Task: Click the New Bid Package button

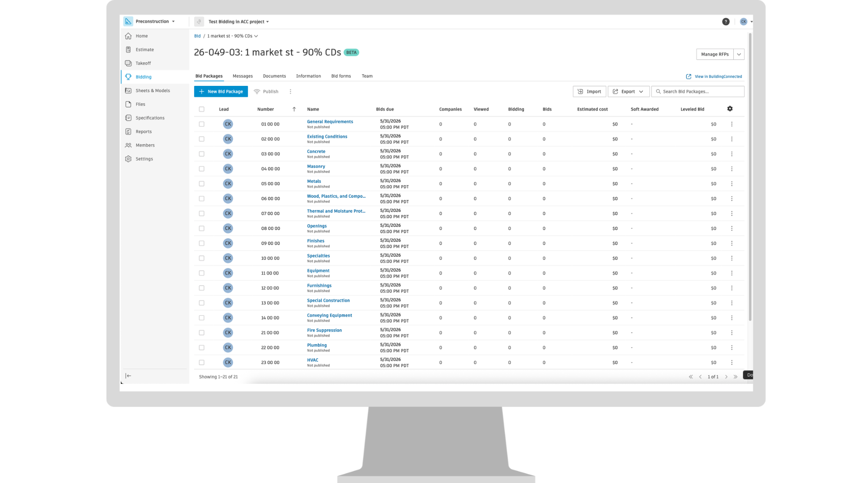Action: click(221, 91)
